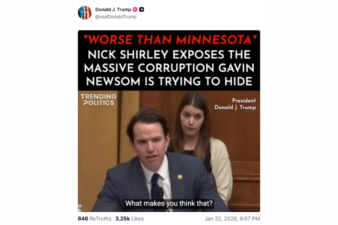
Task: Click the red verified checkmark badge
Action: pos(135,9)
